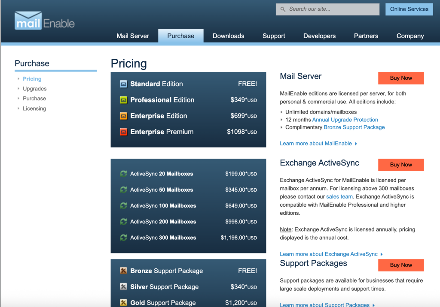Select the Enterprise Premium row label

click(162, 132)
